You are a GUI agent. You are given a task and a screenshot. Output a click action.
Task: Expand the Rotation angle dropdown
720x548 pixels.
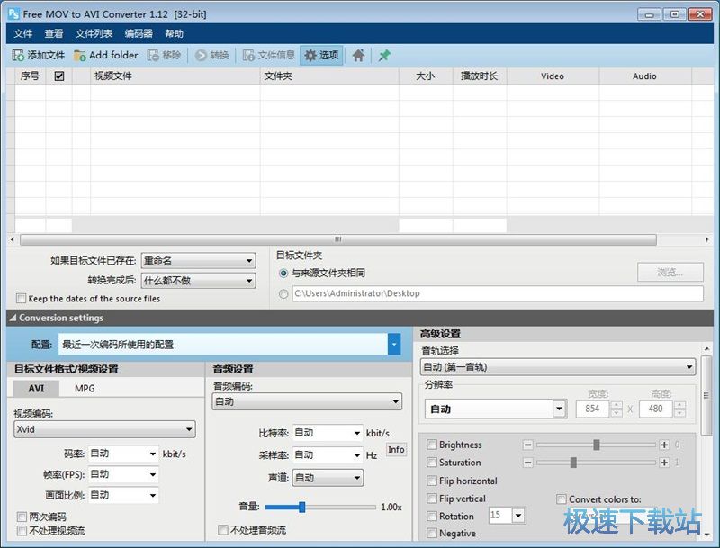click(518, 516)
